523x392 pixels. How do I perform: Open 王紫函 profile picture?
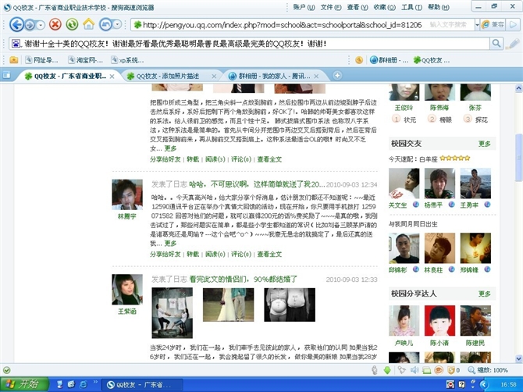[x=127, y=289]
